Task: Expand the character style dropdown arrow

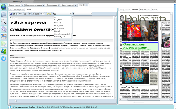Action: 91,14
